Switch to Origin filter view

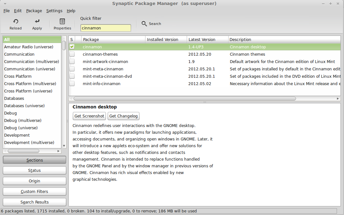coord(35,181)
